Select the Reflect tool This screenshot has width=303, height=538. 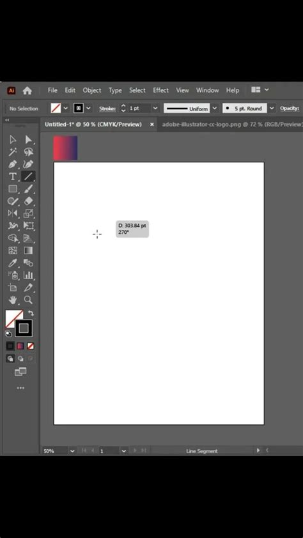point(13,213)
